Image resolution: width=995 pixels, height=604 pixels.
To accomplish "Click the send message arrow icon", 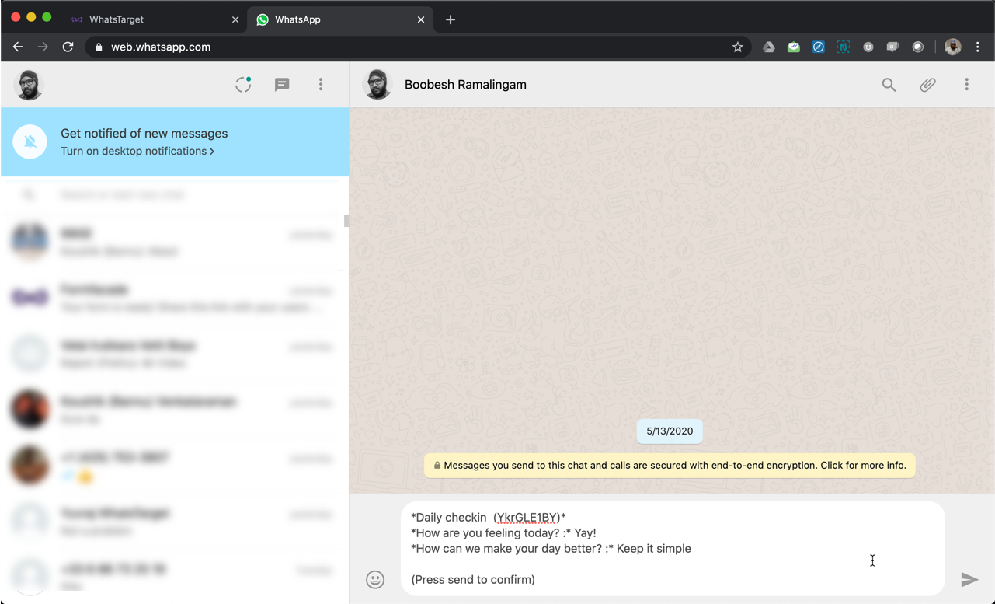I will click(x=969, y=579).
